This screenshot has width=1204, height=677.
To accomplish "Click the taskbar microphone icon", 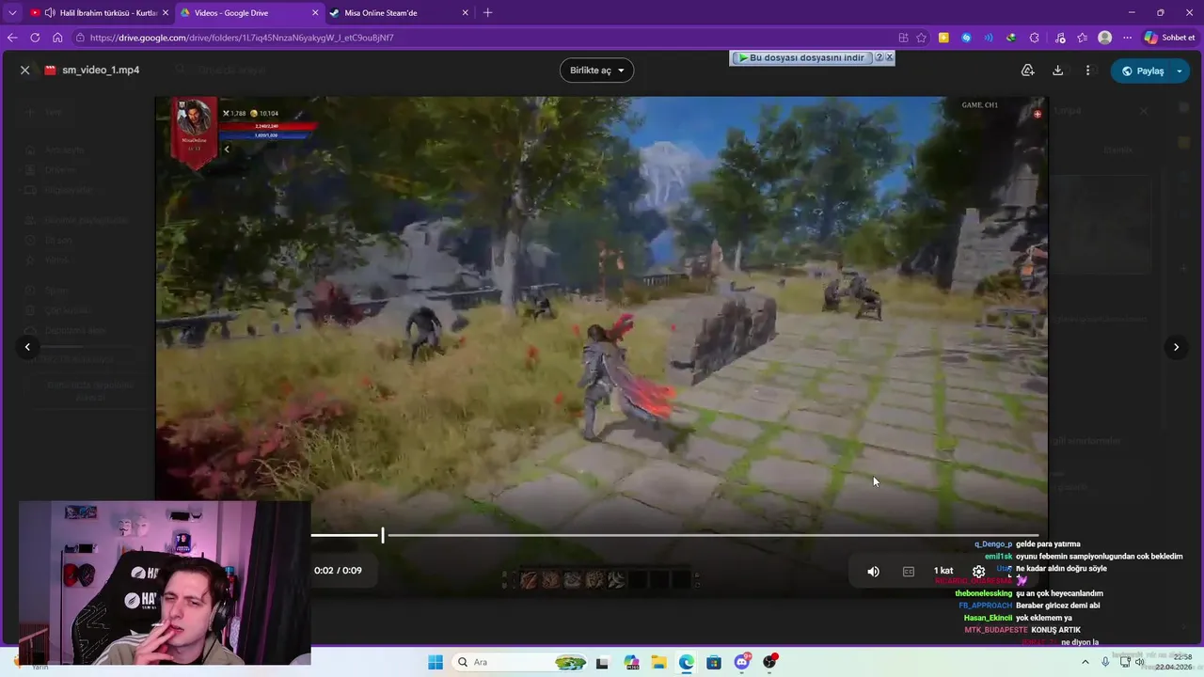I will (x=1105, y=662).
